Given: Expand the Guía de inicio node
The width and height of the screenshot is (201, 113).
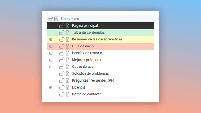Looking at the screenshot, I should pyautogui.click(x=51, y=46).
